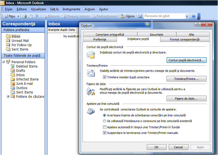218x155 pixels.
Task: Click the Foldere preferate header
Action: point(23,30)
